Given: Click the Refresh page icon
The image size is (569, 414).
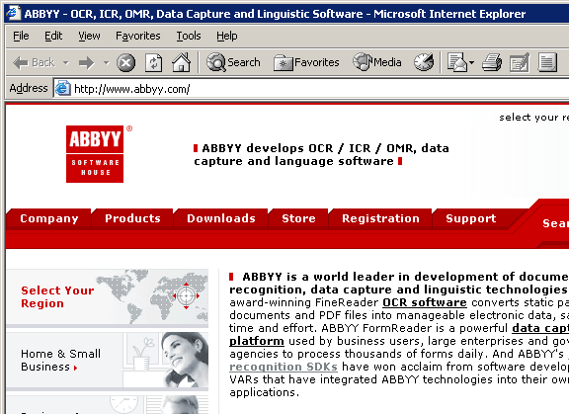Looking at the screenshot, I should pyautogui.click(x=153, y=63).
